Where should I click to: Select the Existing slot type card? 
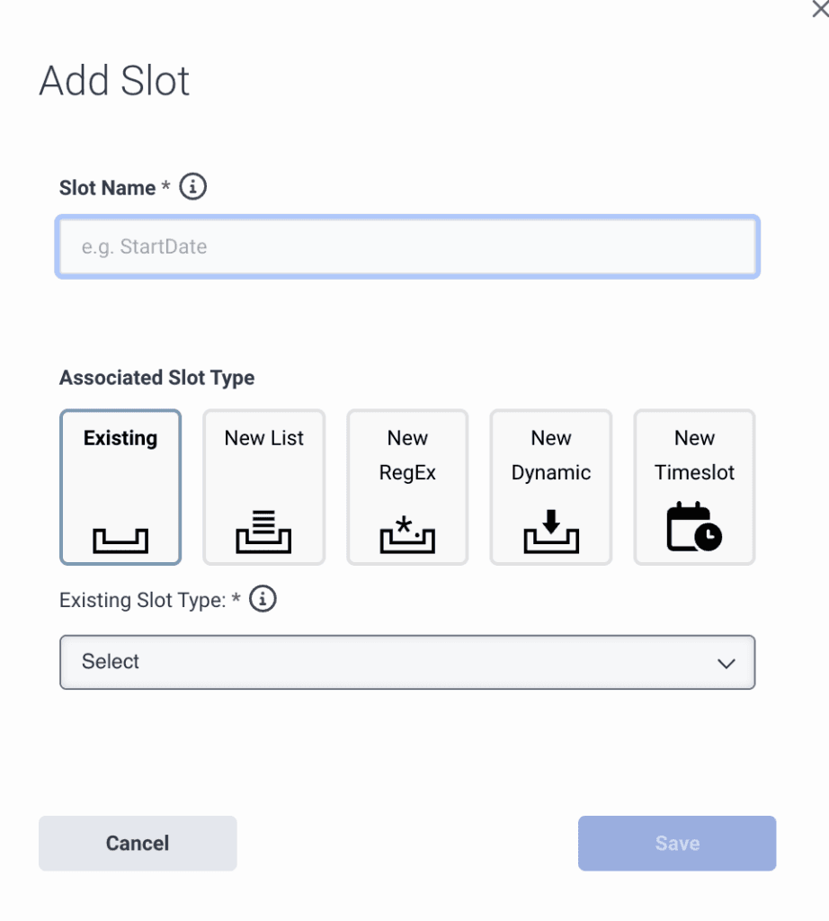(120, 487)
